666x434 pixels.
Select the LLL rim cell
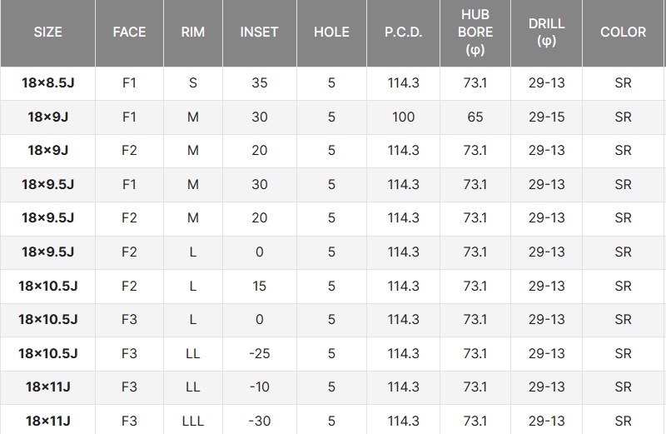coord(192,421)
